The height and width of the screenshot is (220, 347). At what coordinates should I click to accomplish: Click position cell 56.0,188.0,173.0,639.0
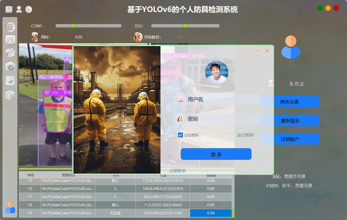[163, 197]
